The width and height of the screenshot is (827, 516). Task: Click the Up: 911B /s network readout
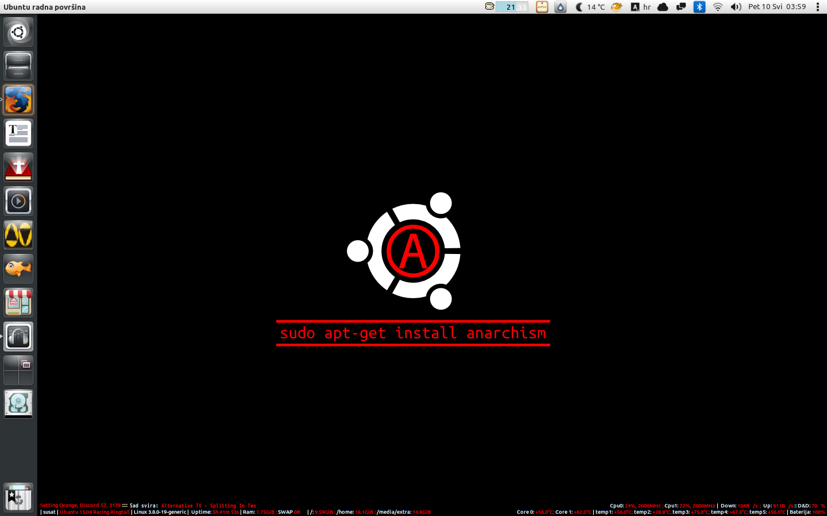click(779, 506)
